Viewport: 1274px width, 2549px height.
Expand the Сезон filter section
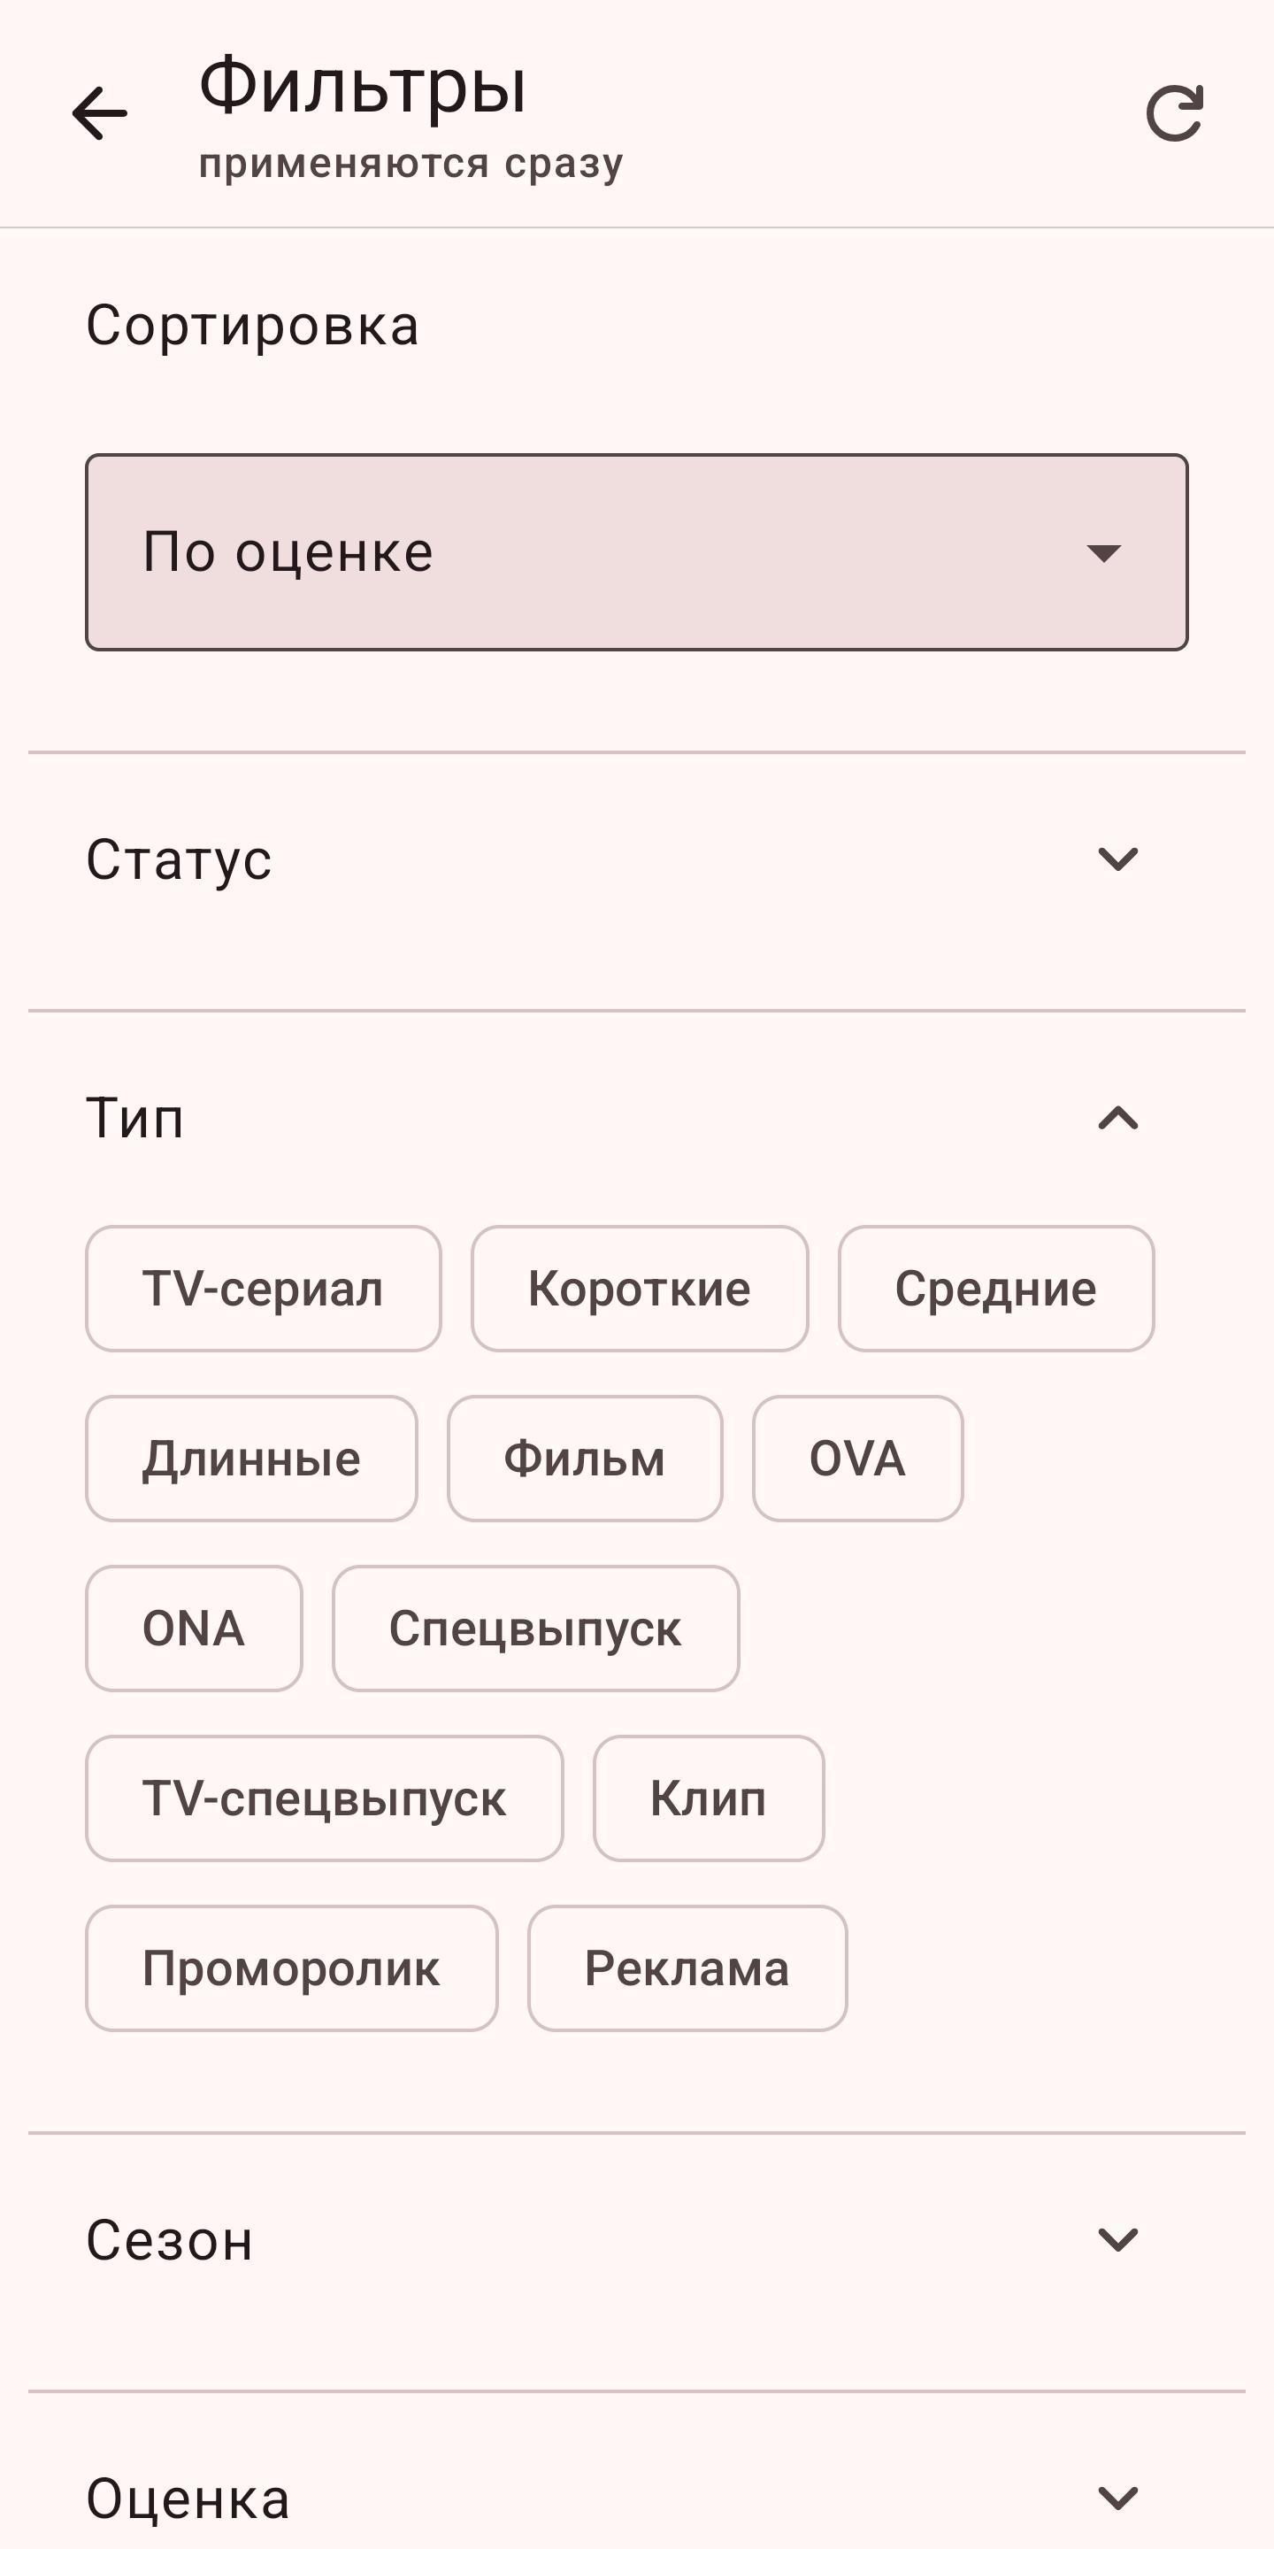[x=1117, y=2239]
